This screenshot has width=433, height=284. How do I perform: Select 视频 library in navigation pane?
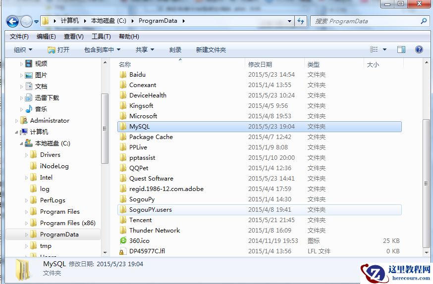click(41, 64)
